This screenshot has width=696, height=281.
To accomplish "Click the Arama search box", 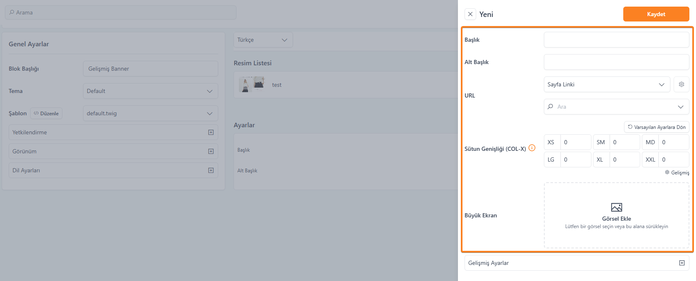I will (121, 12).
